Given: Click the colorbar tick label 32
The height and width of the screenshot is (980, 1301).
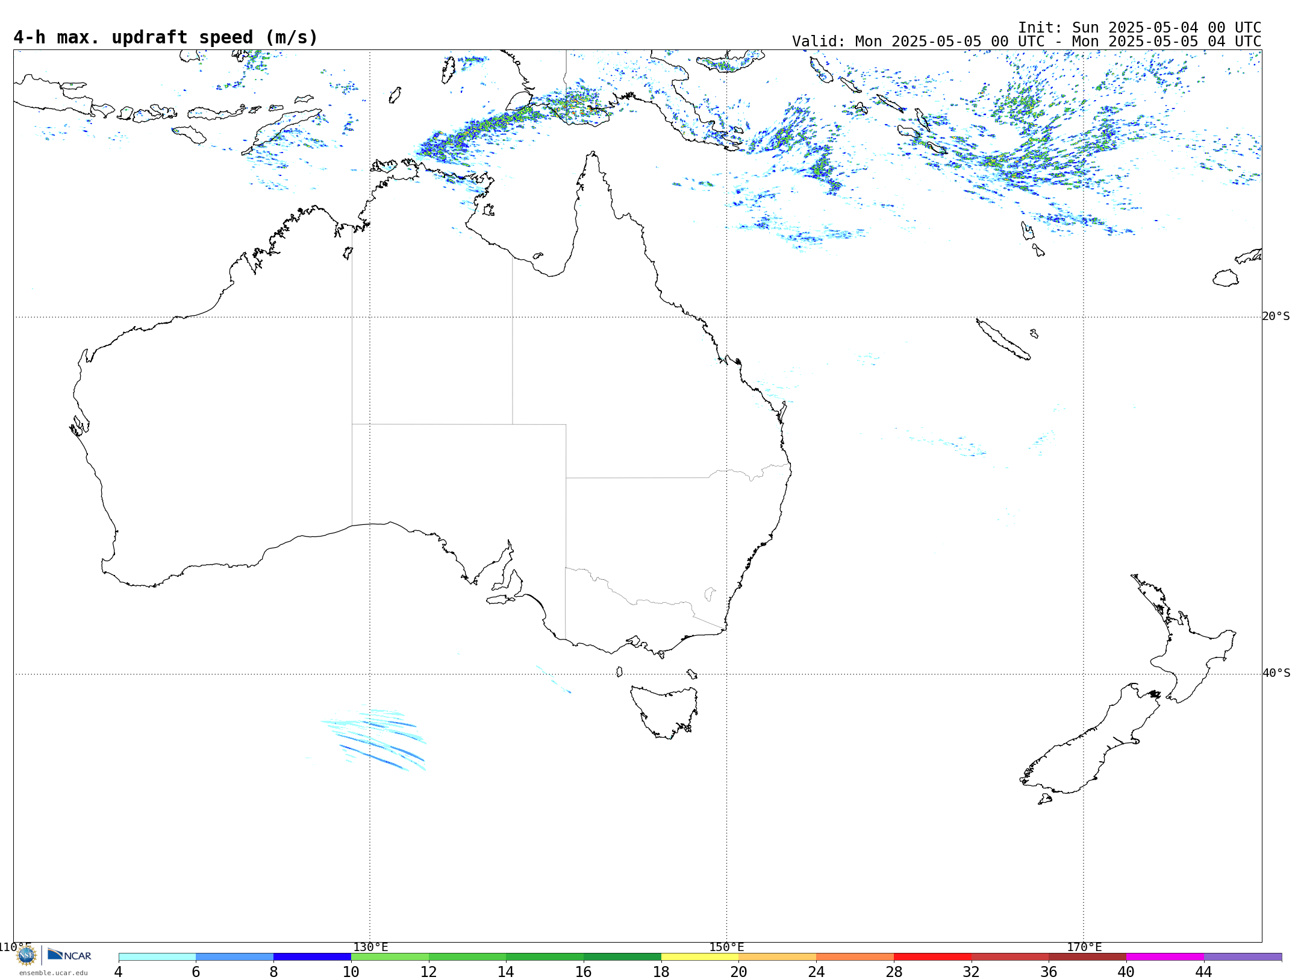Looking at the screenshot, I should 972,972.
